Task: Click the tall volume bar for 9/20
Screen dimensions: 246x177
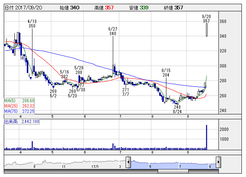Action: (x=207, y=137)
